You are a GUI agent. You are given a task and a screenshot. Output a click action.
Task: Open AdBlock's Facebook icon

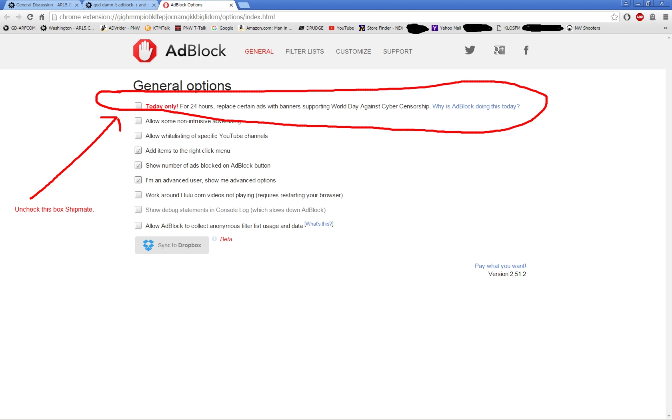click(526, 50)
